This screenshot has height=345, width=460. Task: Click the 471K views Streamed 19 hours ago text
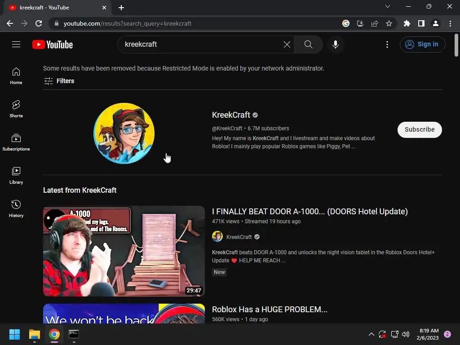click(256, 221)
